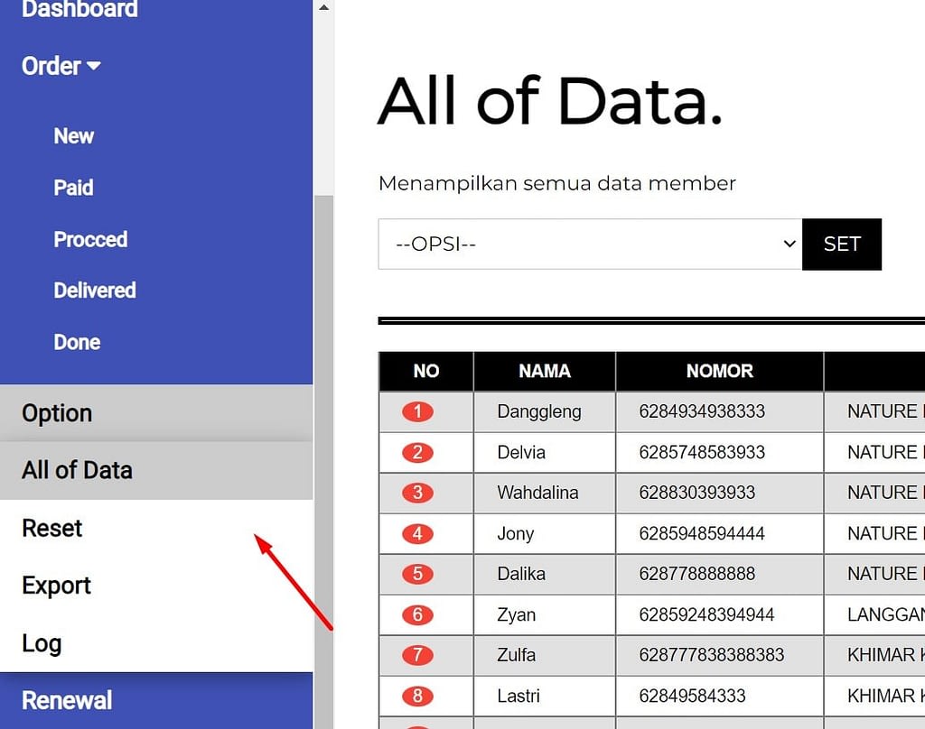Click the All of Data. page heading

point(550,101)
